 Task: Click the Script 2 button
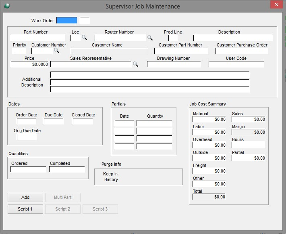(63, 209)
